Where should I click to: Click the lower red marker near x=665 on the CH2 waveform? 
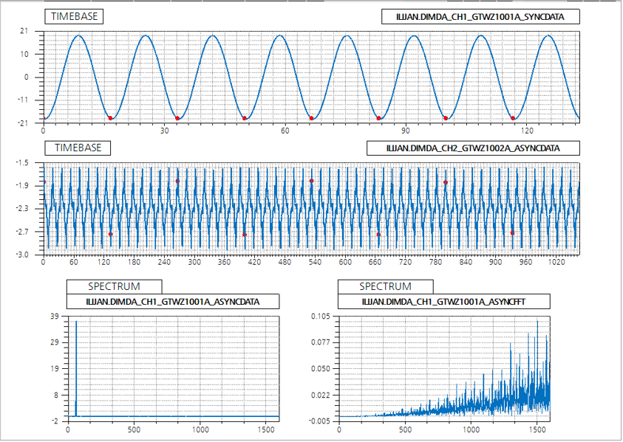(378, 235)
